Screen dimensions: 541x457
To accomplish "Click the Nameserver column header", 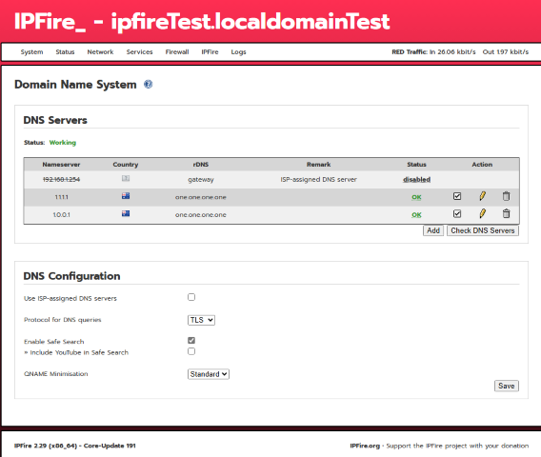I will [x=61, y=165].
